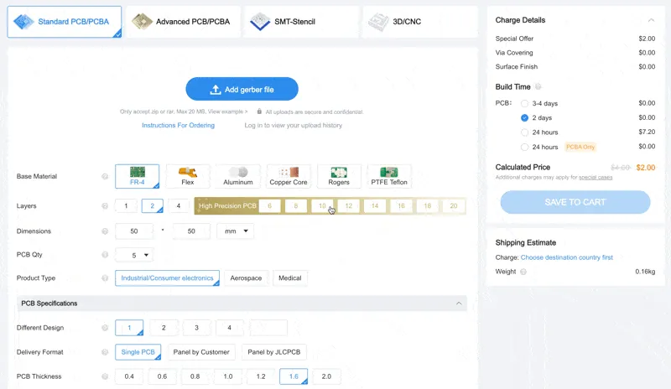The image size is (671, 389).
Task: Switch to Advanced PCB/PCBA tab
Action: pyautogui.click(x=183, y=22)
